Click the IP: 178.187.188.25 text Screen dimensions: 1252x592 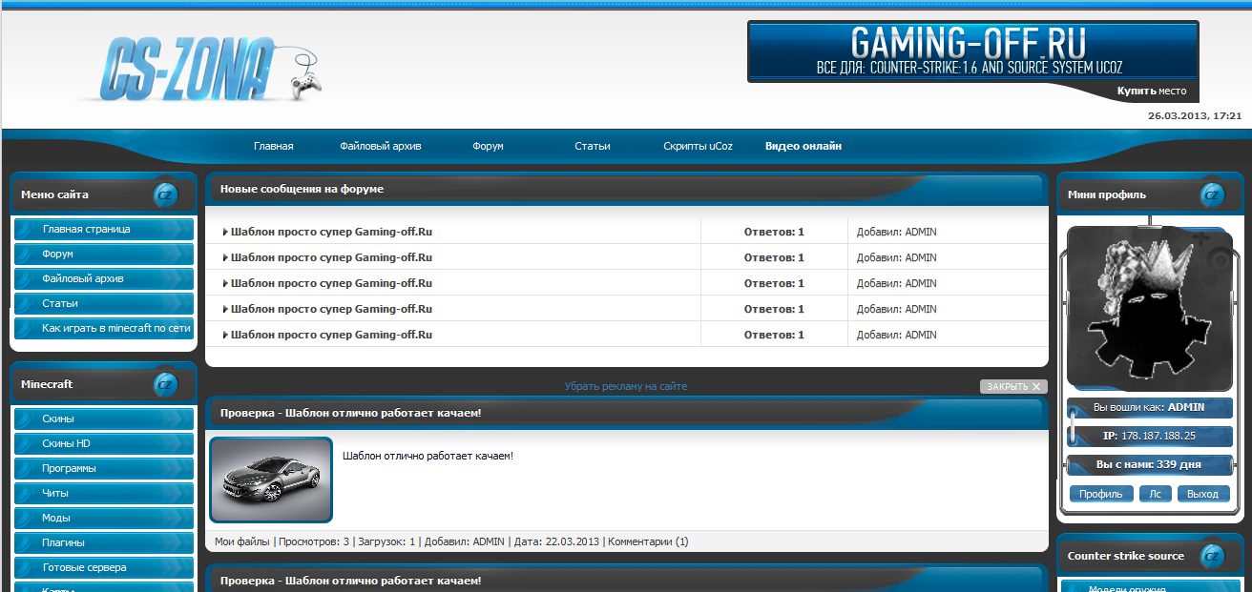1149,436
